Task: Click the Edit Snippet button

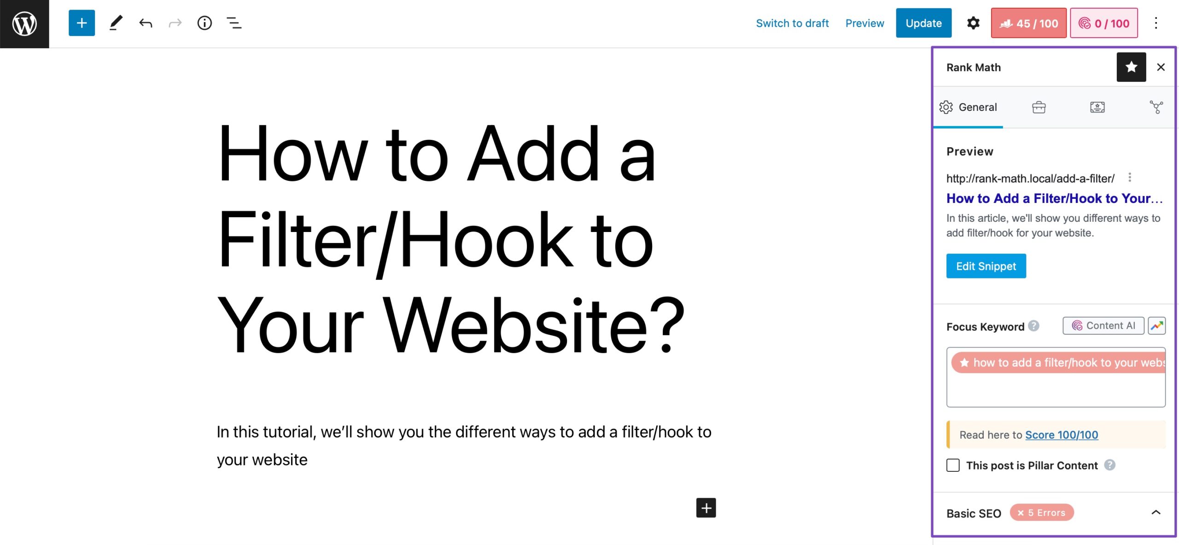Action: point(986,265)
